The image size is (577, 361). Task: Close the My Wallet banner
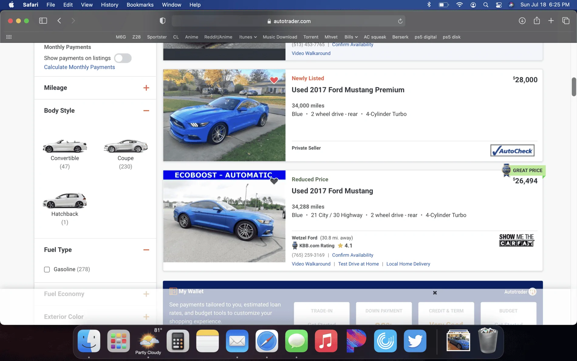point(435,293)
